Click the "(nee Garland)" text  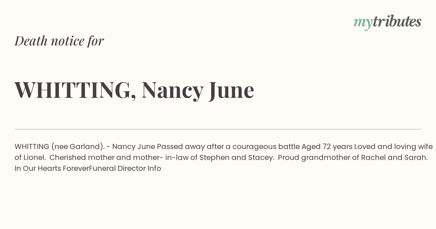pos(78,146)
